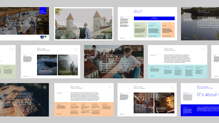This screenshot has width=219, height=123.
Task: Open the Behind the scenes cheese image
Action: tap(164, 103)
